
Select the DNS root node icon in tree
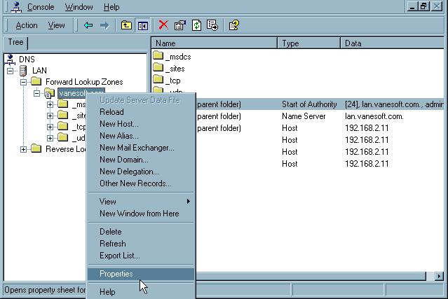10,60
